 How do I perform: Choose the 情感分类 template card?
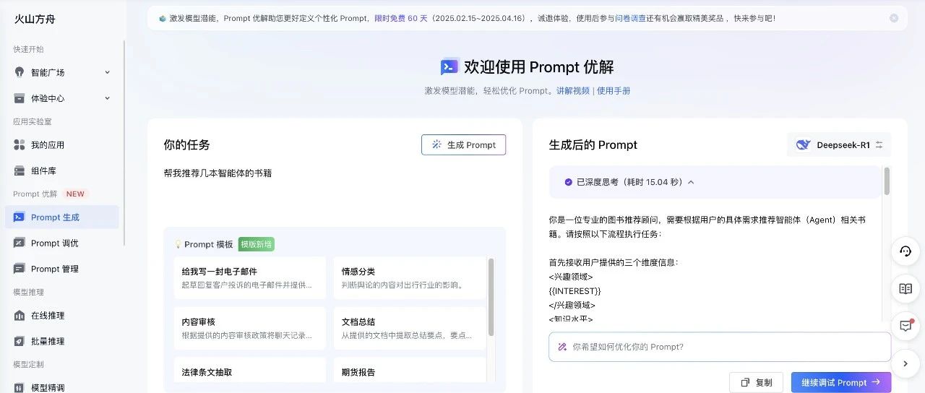pyautogui.click(x=410, y=278)
